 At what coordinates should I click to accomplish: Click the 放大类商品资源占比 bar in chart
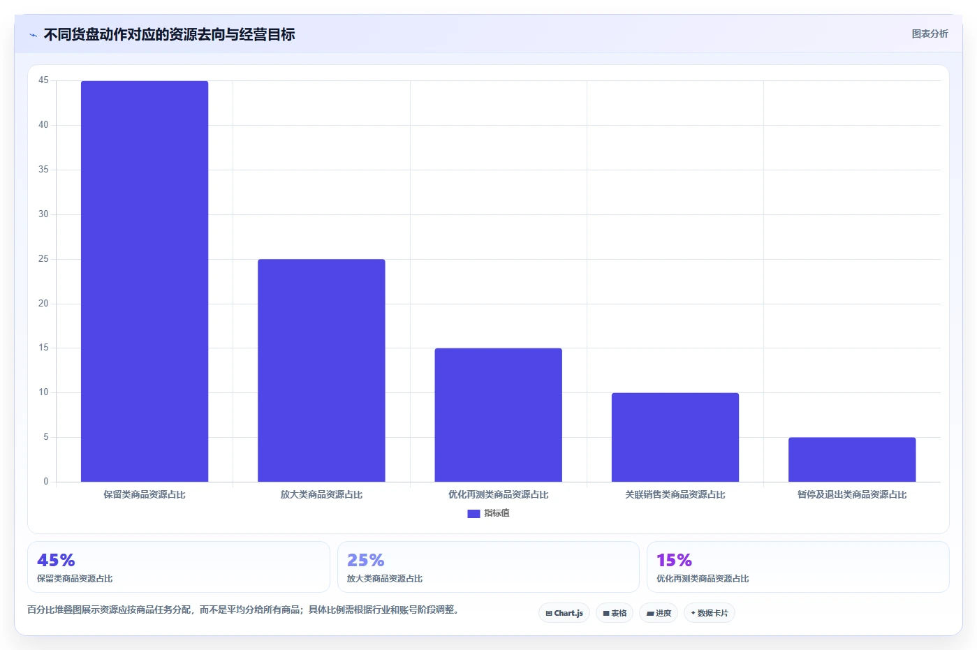coord(321,371)
